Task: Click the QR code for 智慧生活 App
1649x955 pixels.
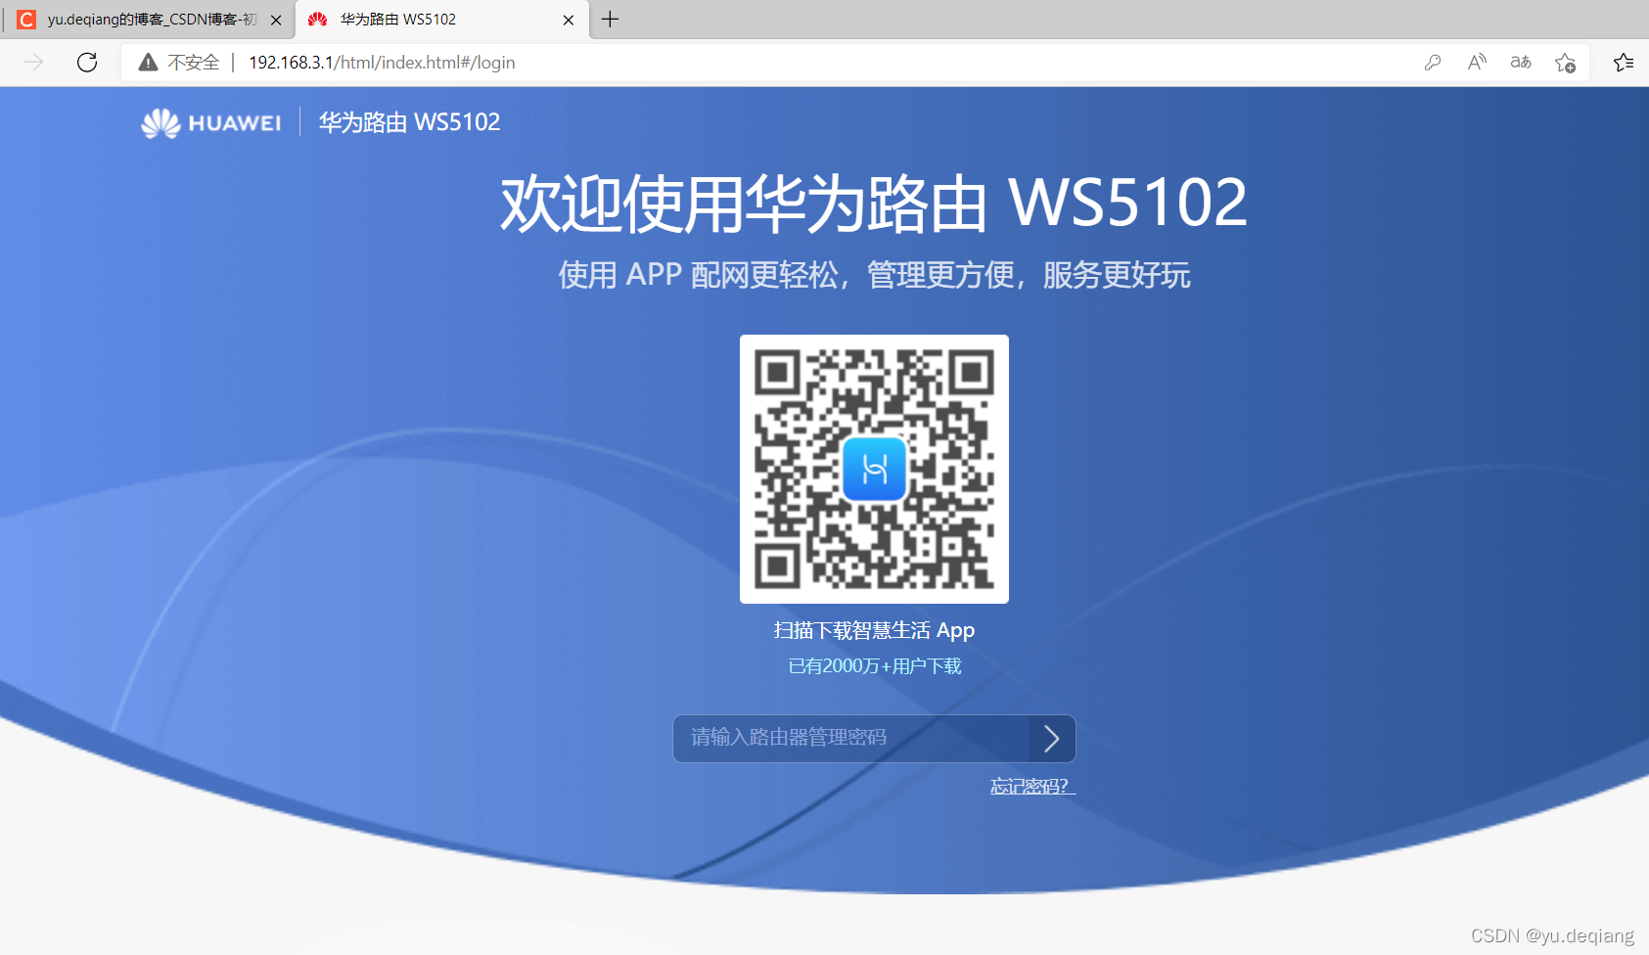Action: [874, 469]
